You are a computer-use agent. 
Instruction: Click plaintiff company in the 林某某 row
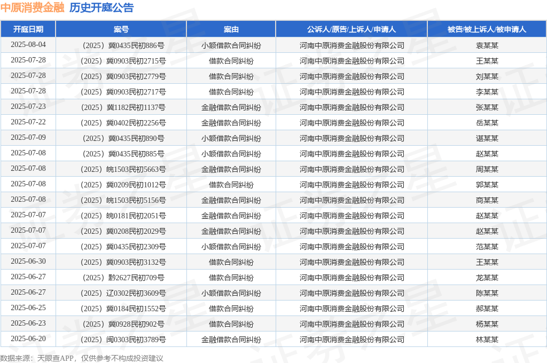(x=351, y=340)
